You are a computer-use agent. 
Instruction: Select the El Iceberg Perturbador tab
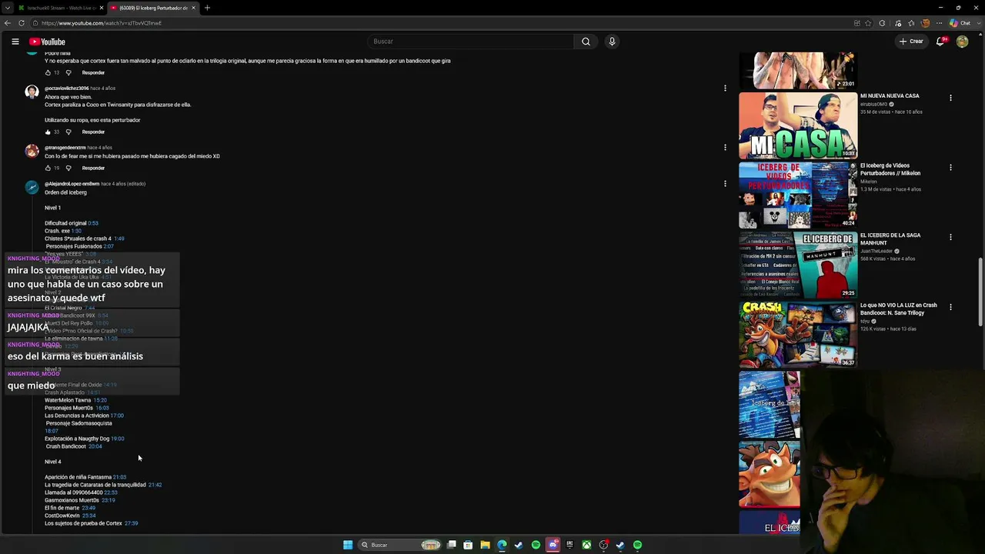(152, 8)
